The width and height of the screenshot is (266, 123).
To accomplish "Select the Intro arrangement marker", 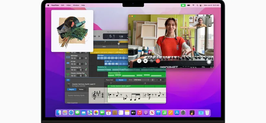I will point(104,47).
